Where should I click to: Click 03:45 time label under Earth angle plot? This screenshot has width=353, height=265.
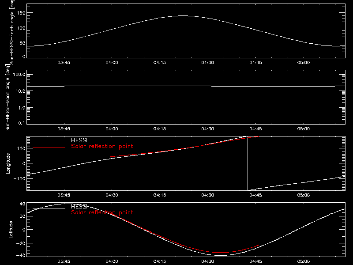(x=64, y=63)
